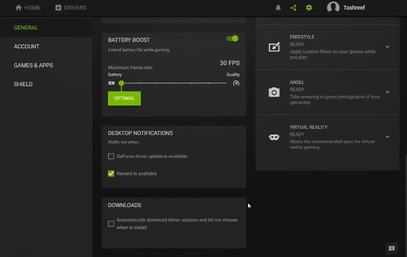The image size is (407, 257).
Task: Enable automatic driver download checkbox
Action: [111, 224]
